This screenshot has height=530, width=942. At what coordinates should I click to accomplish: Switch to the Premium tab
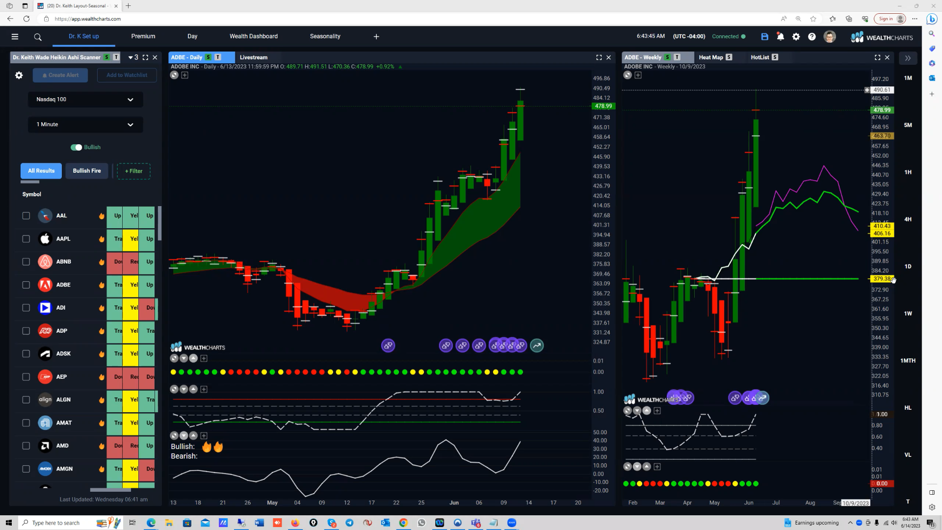click(x=143, y=36)
